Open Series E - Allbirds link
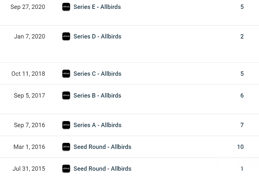Viewport: 259px width, 177px height. (x=97, y=7)
